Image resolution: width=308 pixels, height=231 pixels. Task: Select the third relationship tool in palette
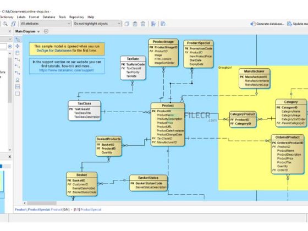tap(18, 73)
